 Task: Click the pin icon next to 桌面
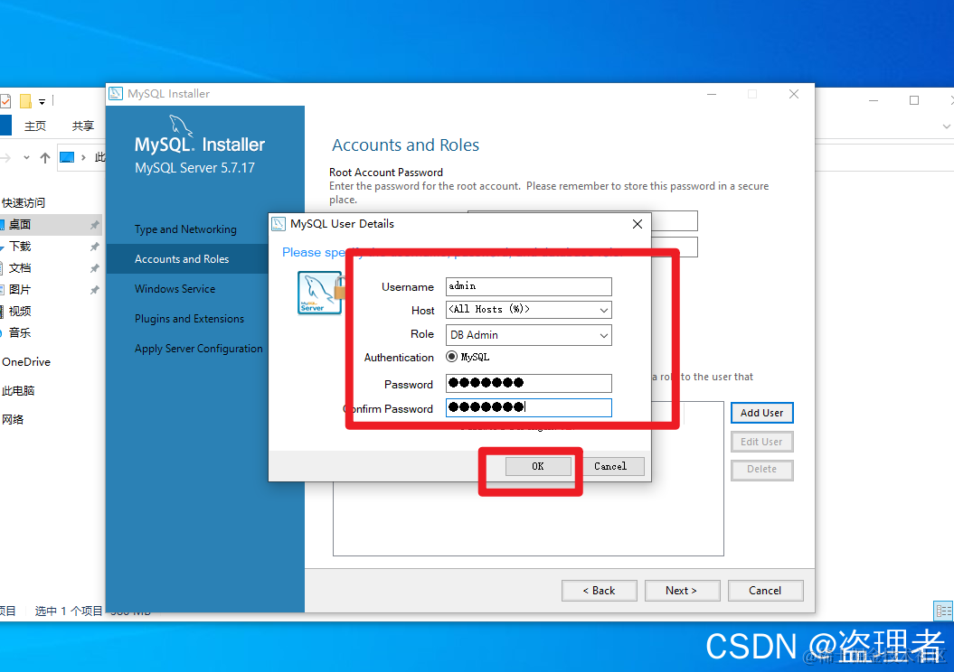[x=94, y=225]
